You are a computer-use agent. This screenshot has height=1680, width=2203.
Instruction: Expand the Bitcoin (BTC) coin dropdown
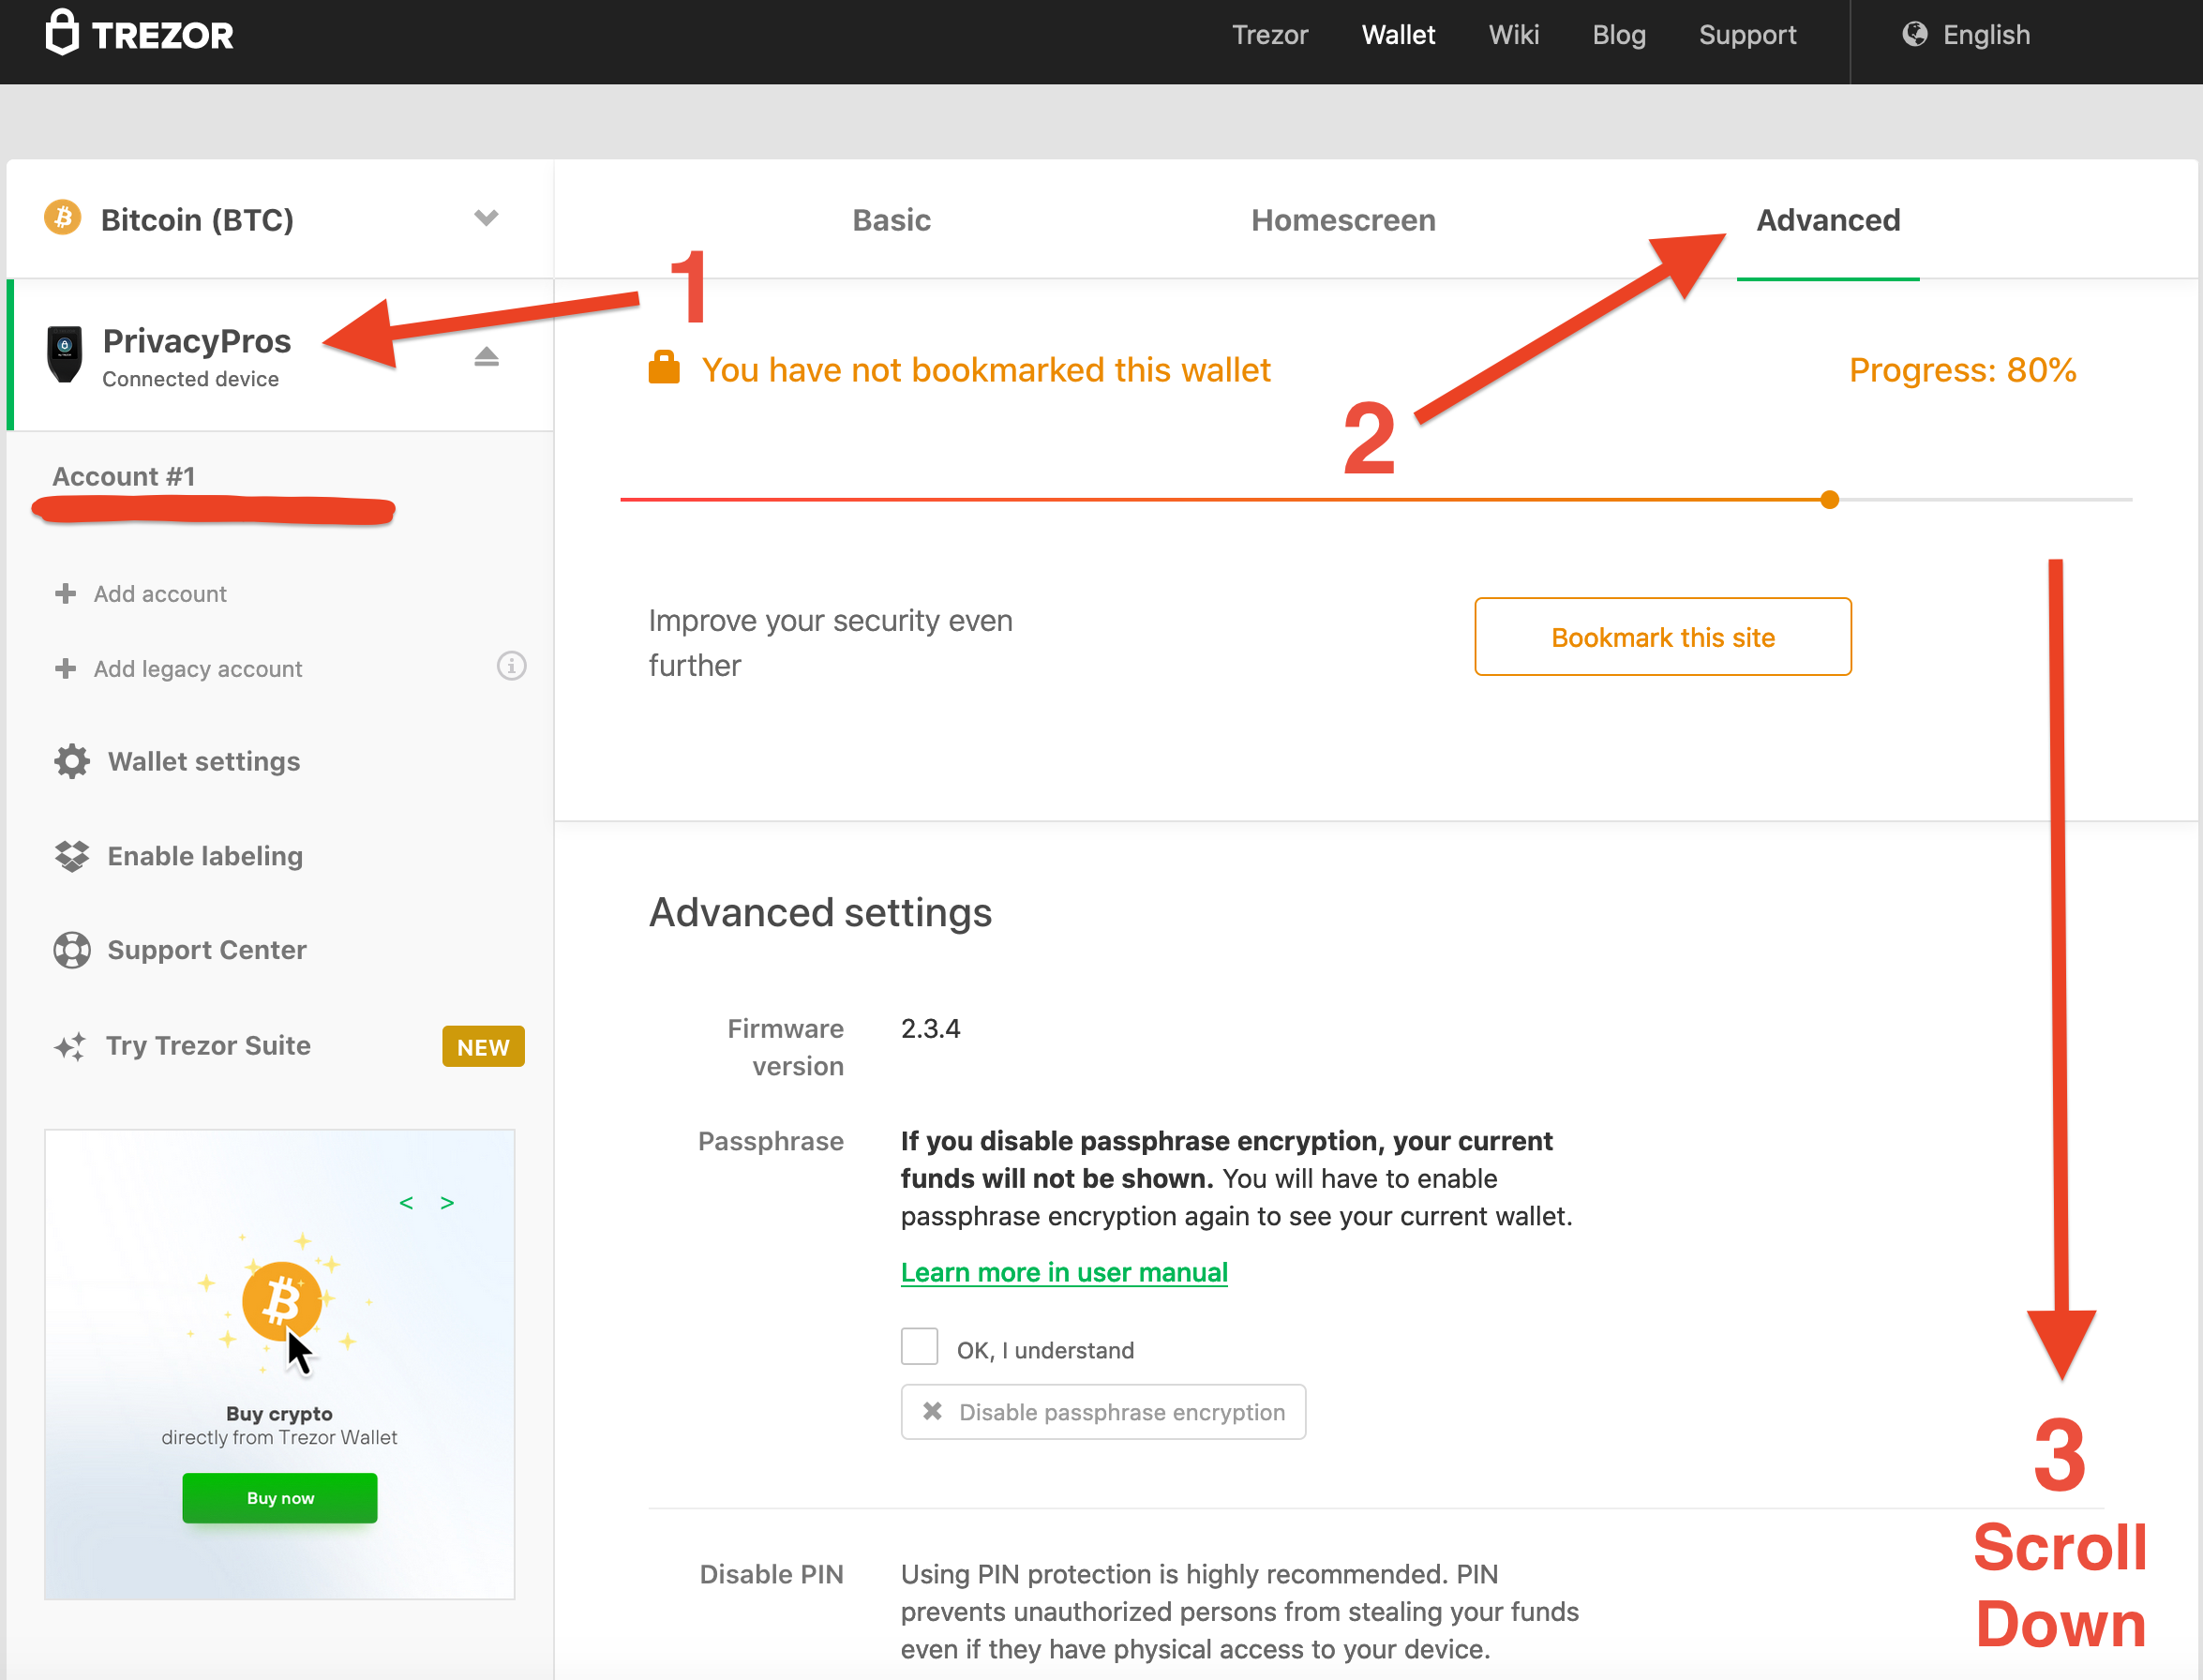[x=486, y=217]
